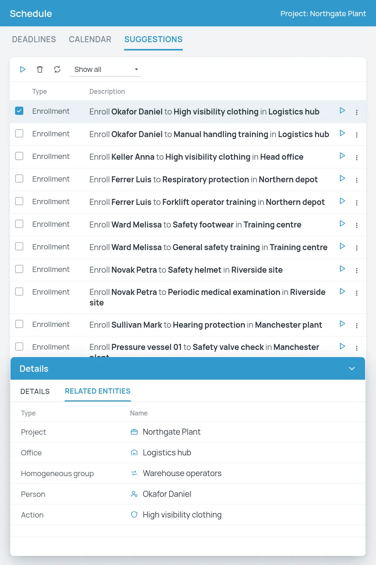The image size is (376, 565).
Task: Open the kebab menu for Sullivan Mark Hearing protection
Action: pos(356,325)
